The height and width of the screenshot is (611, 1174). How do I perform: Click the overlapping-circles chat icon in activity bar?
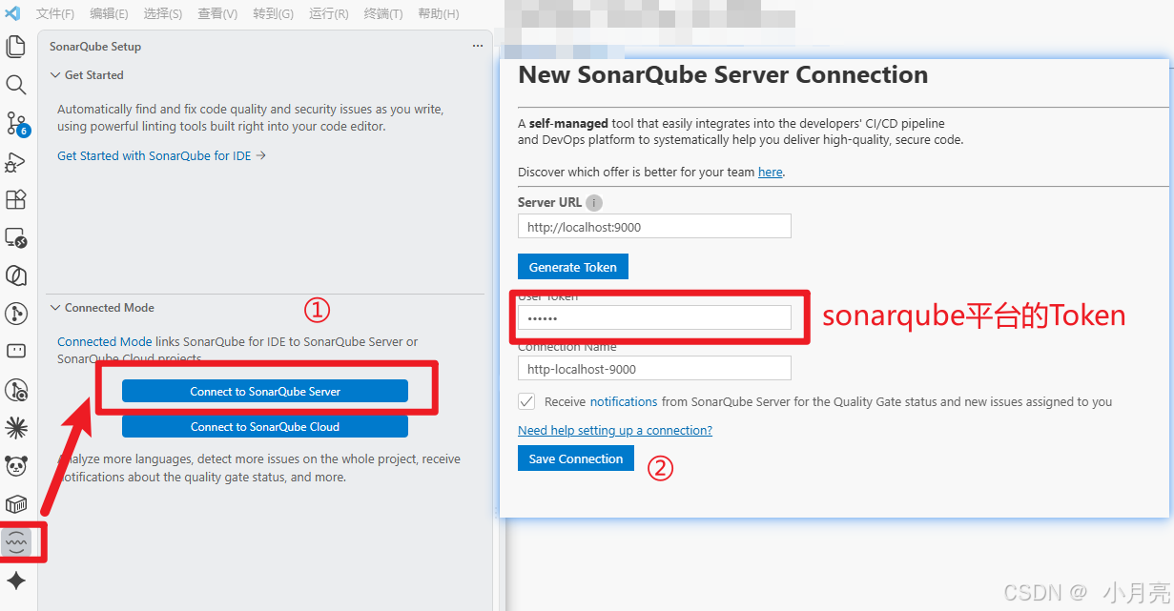[x=16, y=275]
